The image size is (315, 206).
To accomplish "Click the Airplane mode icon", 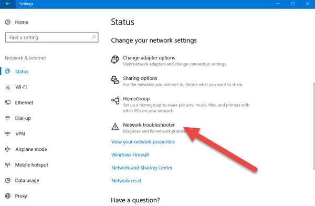I will (x=8, y=149).
